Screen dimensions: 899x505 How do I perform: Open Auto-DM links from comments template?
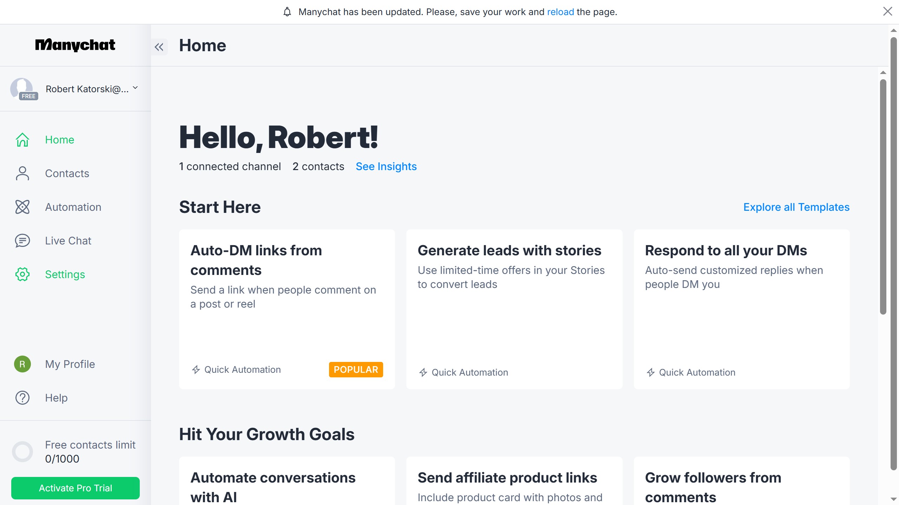[287, 309]
